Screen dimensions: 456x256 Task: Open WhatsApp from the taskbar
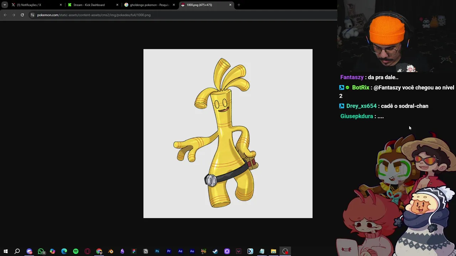coord(41,251)
